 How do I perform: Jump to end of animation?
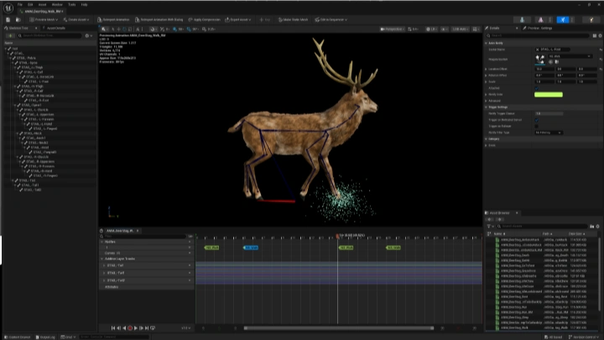147,328
